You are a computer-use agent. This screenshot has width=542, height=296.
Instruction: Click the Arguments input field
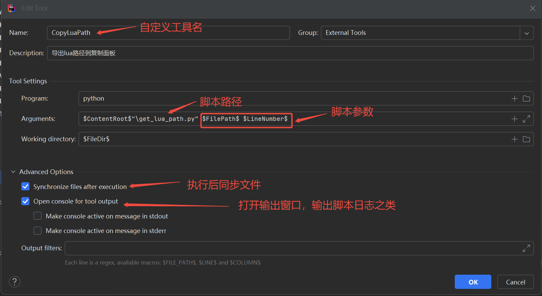point(306,119)
